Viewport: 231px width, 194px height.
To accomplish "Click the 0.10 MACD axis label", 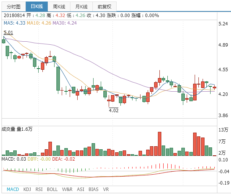I will coord(223,160).
